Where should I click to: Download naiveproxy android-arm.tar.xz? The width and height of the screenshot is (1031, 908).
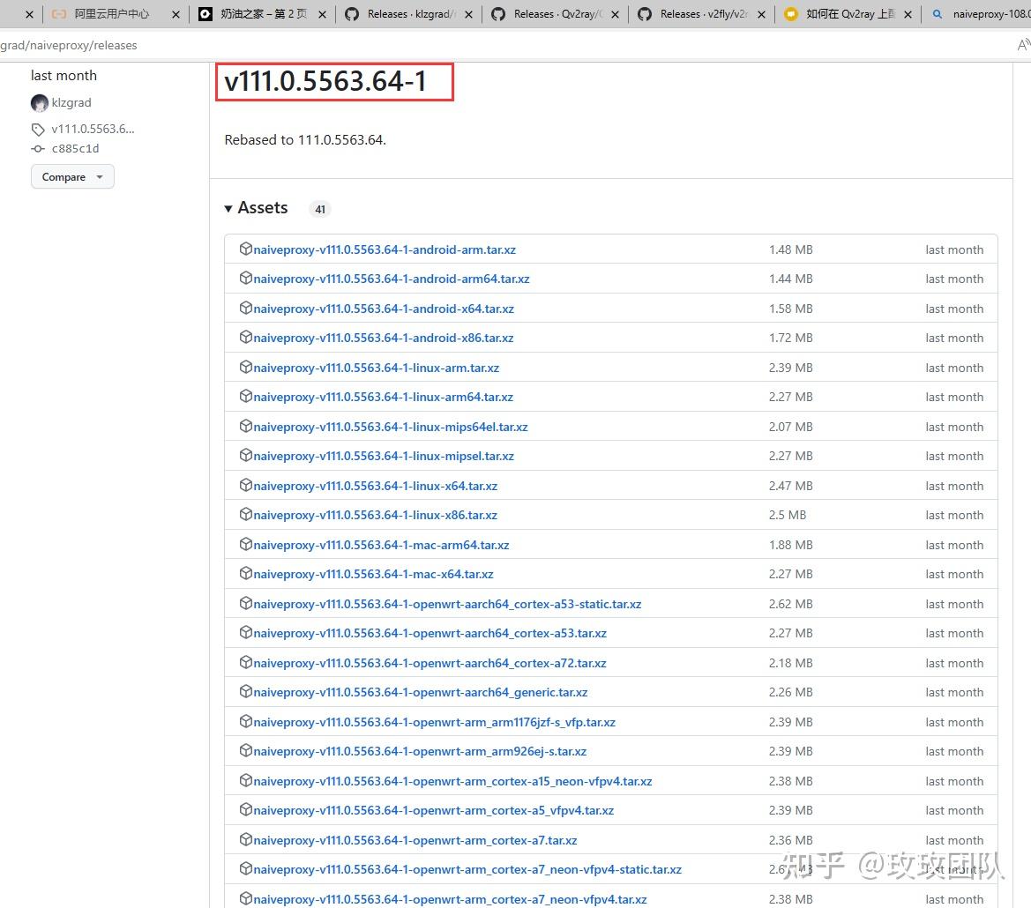[x=385, y=249]
